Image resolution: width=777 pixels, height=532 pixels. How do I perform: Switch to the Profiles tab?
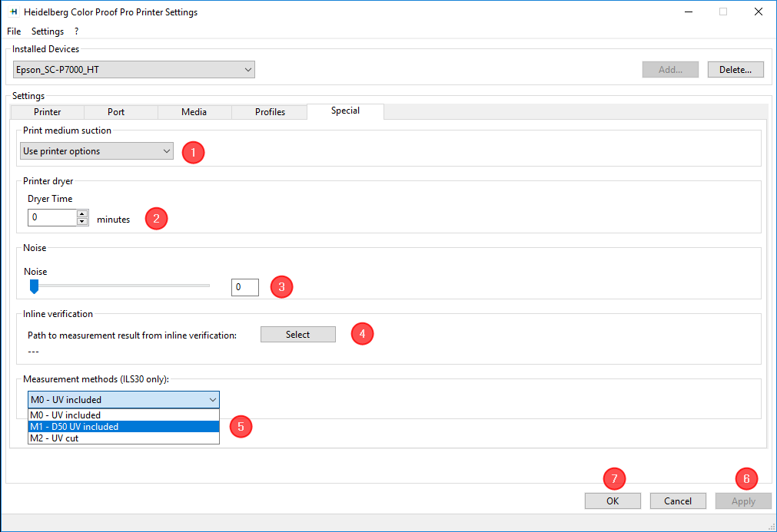[270, 112]
